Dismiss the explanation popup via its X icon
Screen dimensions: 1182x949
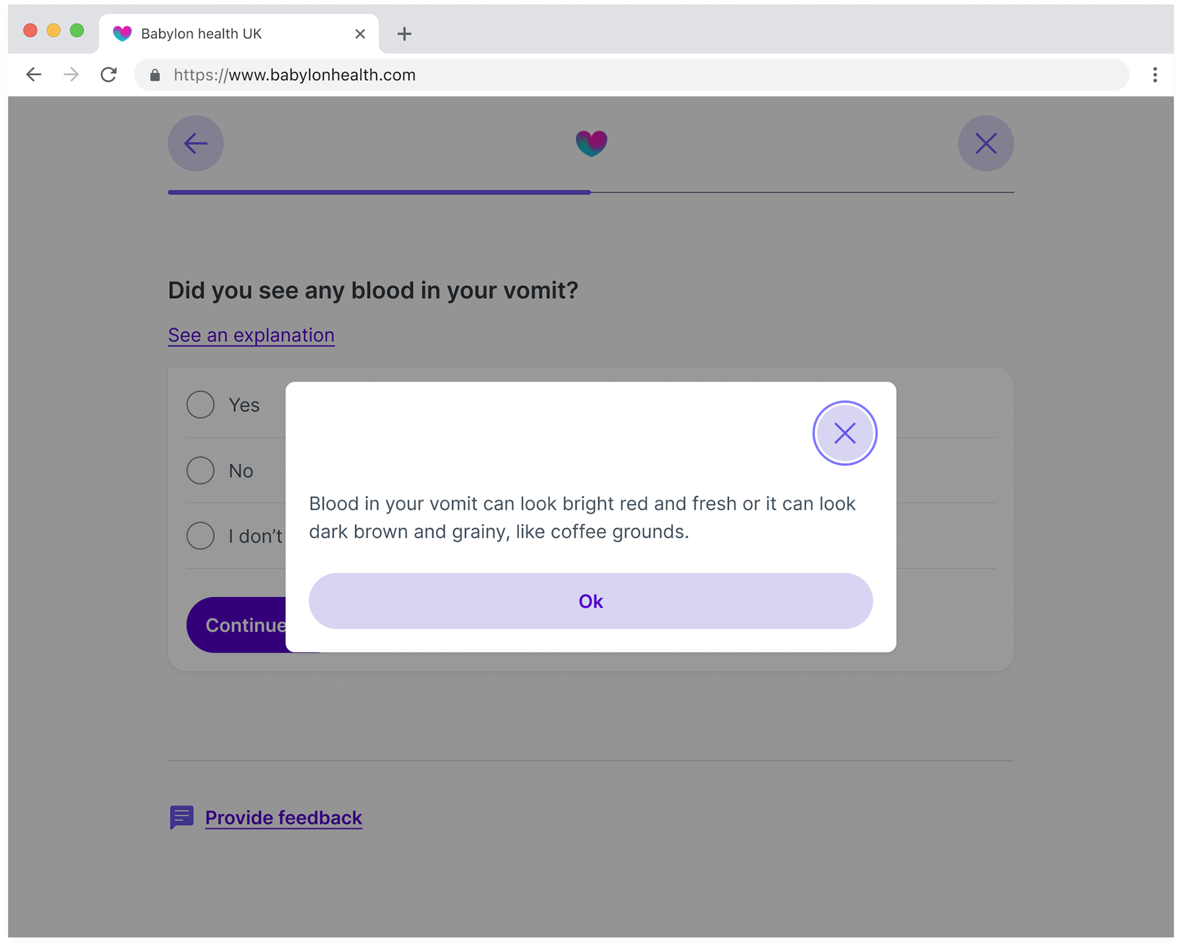pos(844,433)
